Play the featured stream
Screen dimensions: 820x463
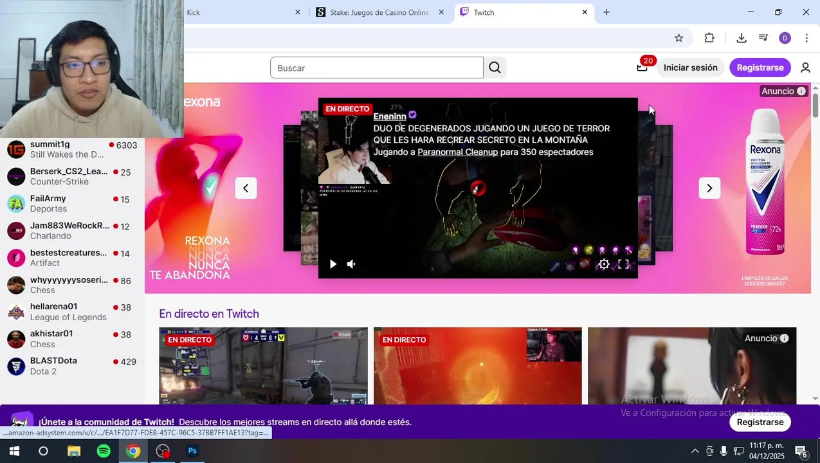333,264
